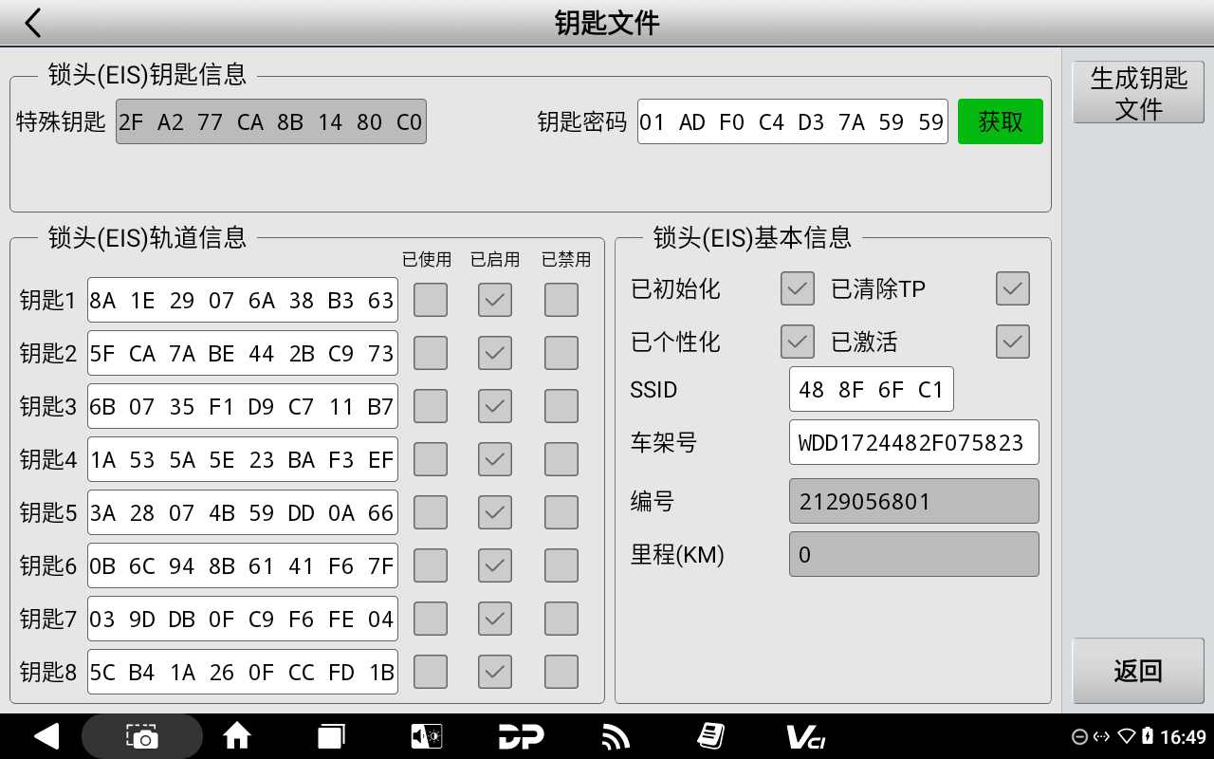Click the 已禁用 column header
Viewport: 1214px width, 759px height.
click(566, 259)
